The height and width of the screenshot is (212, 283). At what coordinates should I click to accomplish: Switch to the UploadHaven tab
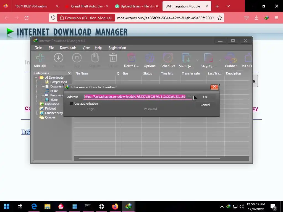[137, 6]
